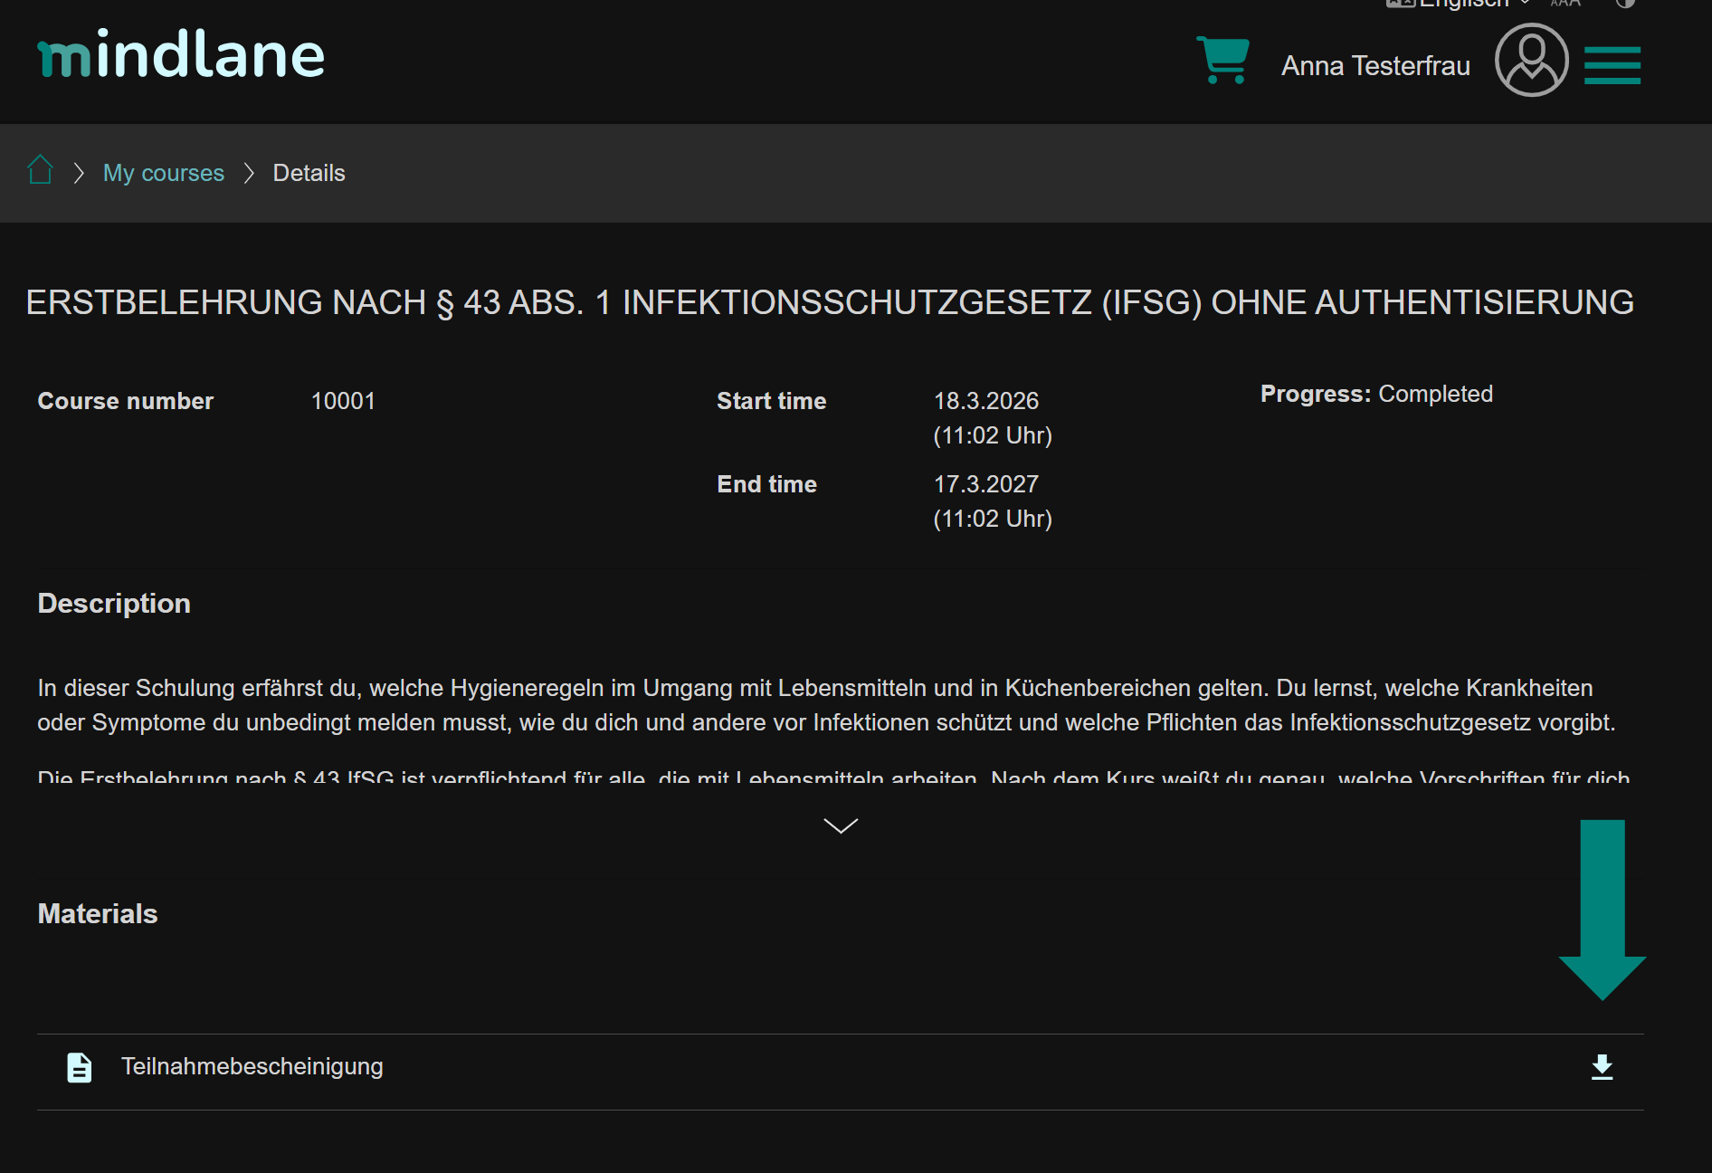The image size is (1712, 1173).
Task: Click the document icon beside Teilnahmebescheinigung
Action: click(x=80, y=1068)
